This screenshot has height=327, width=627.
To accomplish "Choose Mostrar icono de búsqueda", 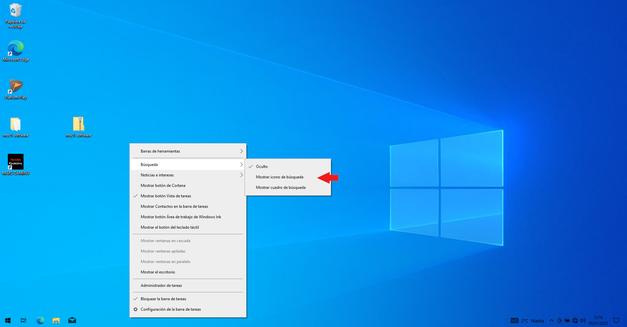I will tap(288, 177).
